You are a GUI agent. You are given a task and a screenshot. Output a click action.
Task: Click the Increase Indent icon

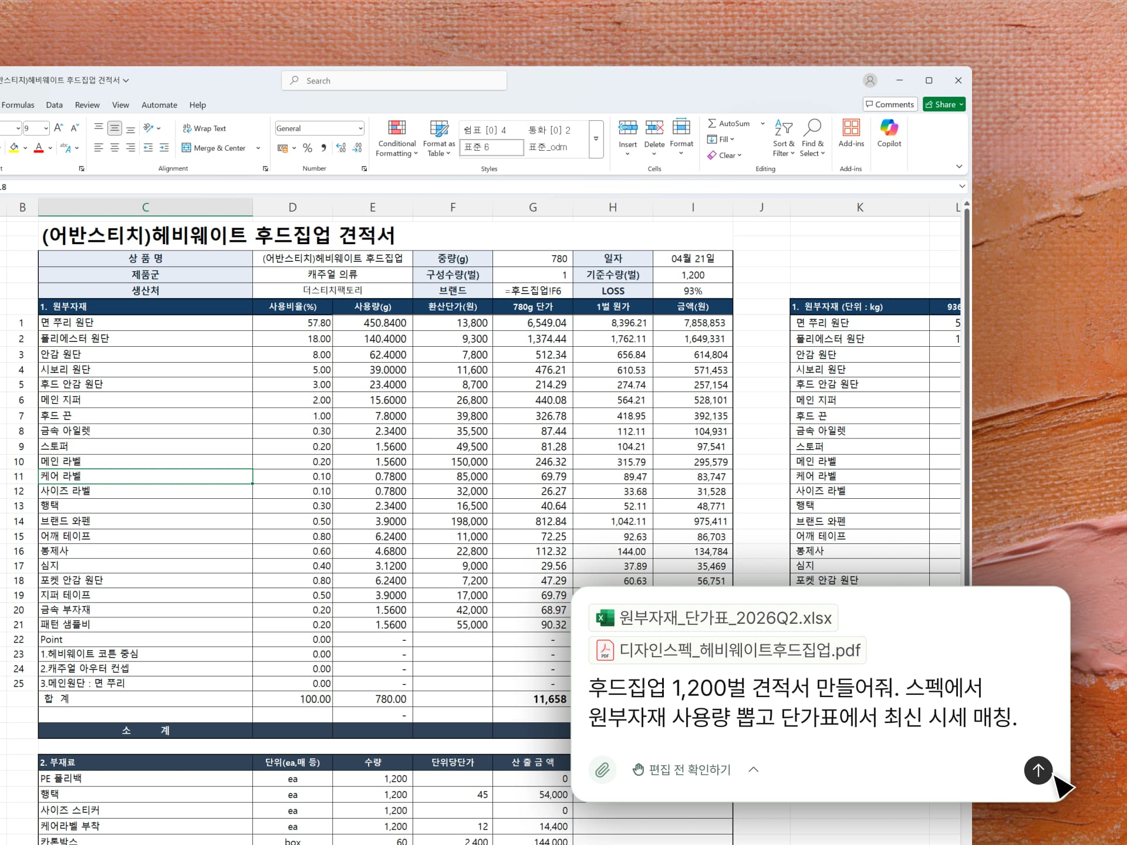click(x=164, y=148)
